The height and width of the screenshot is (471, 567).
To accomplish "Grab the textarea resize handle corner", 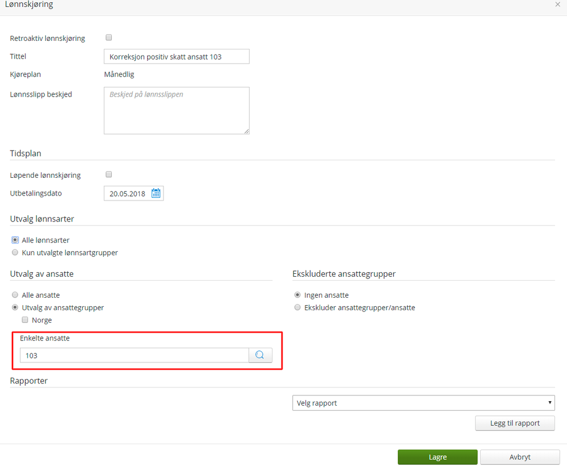I will (x=247, y=131).
